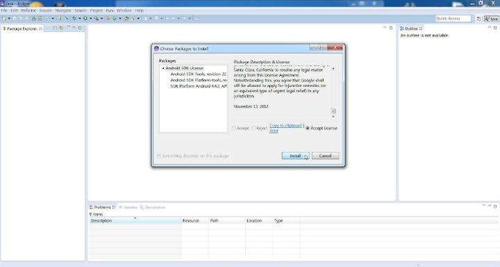The height and width of the screenshot is (267, 500).
Task: Click the Cancel button in the dialog
Action: click(325, 156)
